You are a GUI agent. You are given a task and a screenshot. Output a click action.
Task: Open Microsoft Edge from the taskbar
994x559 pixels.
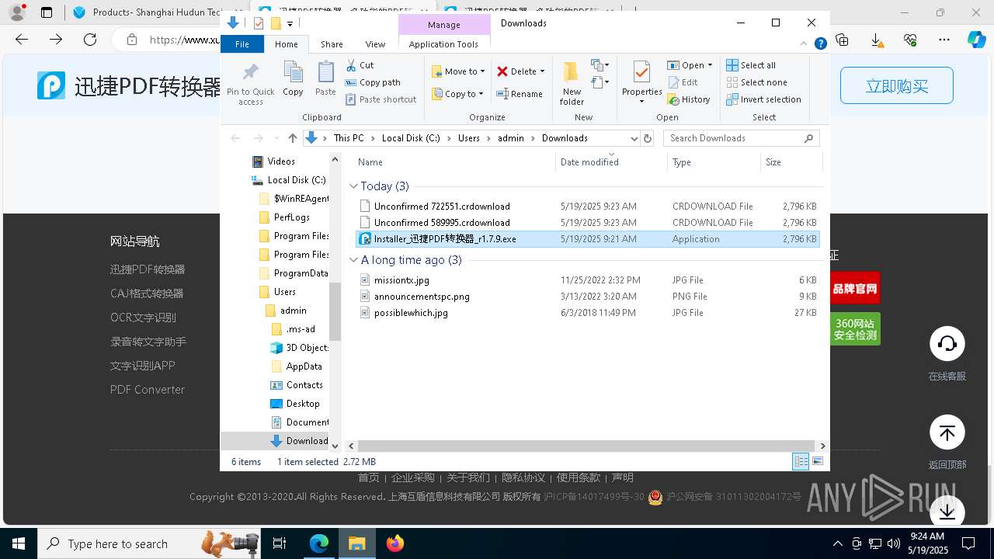point(319,543)
